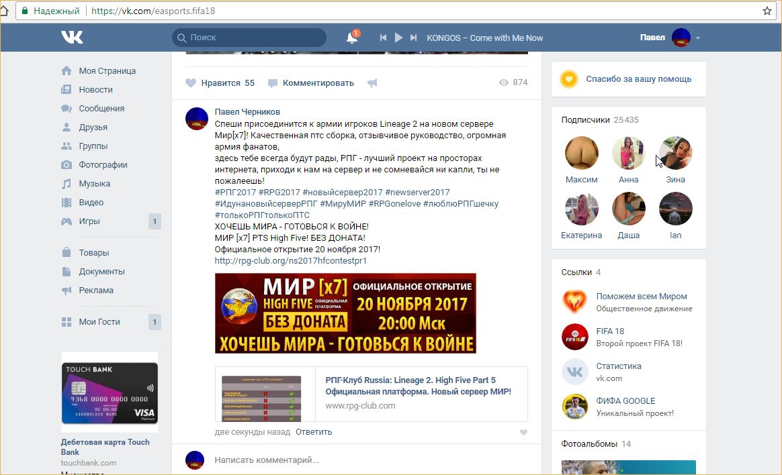
Task: Open Павел Черников comment author name
Action: [x=247, y=112]
